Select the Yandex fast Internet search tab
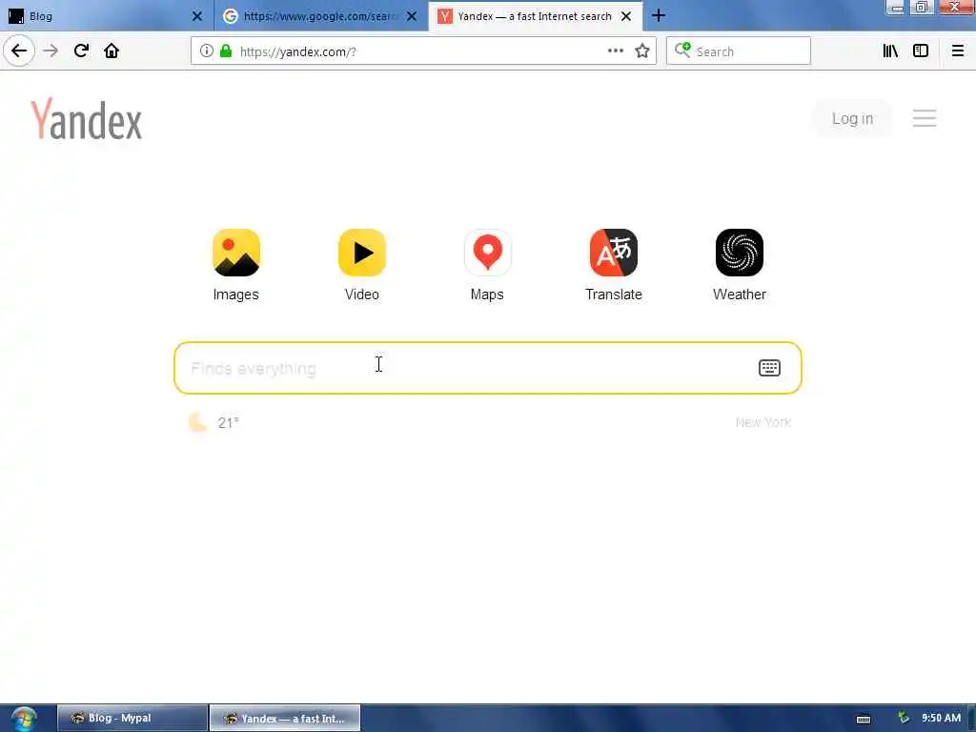 click(x=536, y=16)
